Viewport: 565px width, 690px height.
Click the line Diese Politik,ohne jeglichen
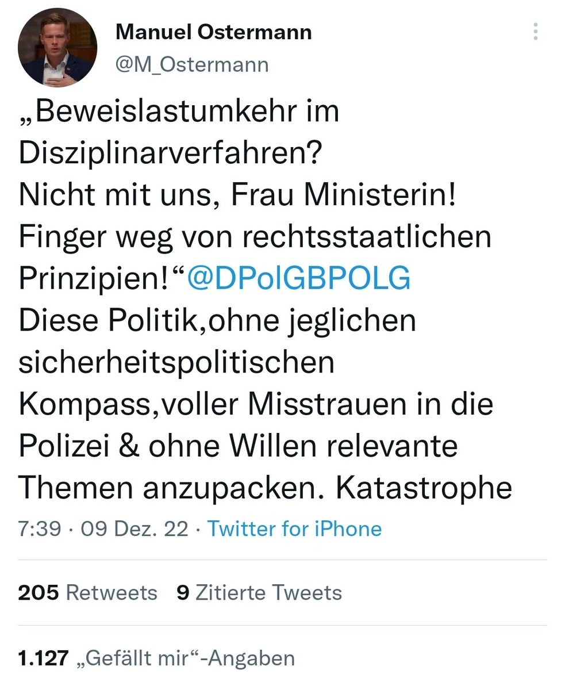point(217,320)
